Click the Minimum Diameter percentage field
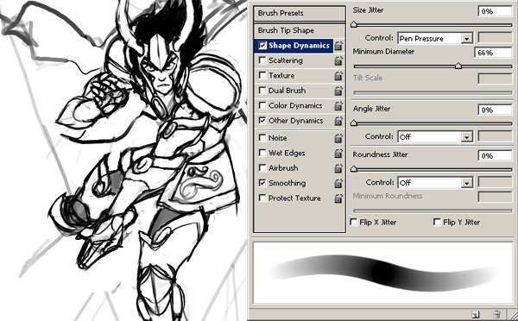518x321 pixels. (493, 53)
